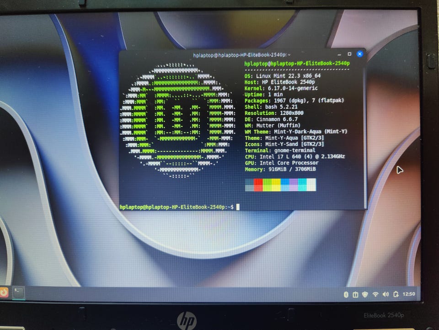439x330 pixels.
Task: Minimize the terminal window
Action: point(339,54)
